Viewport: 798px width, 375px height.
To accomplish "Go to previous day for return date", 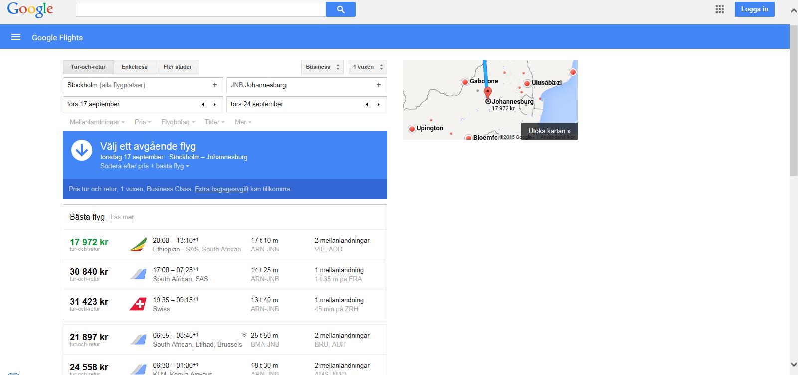I will (367, 104).
